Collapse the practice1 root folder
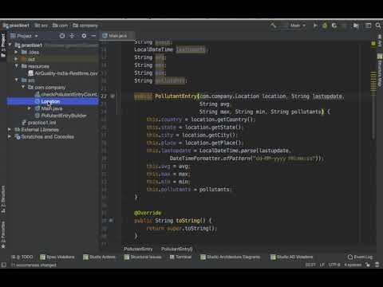 tap(10, 45)
